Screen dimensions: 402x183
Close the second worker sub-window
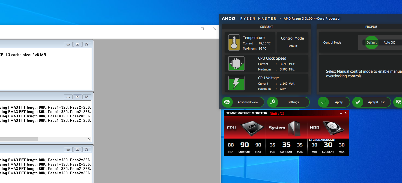pos(87,97)
